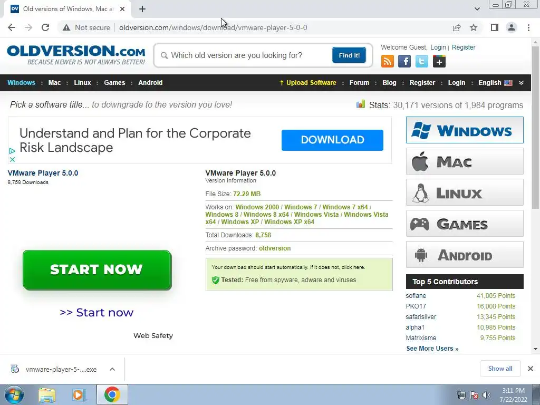Screen dimensions: 540x405
Task: Close the Old versions tab
Action: [122, 9]
